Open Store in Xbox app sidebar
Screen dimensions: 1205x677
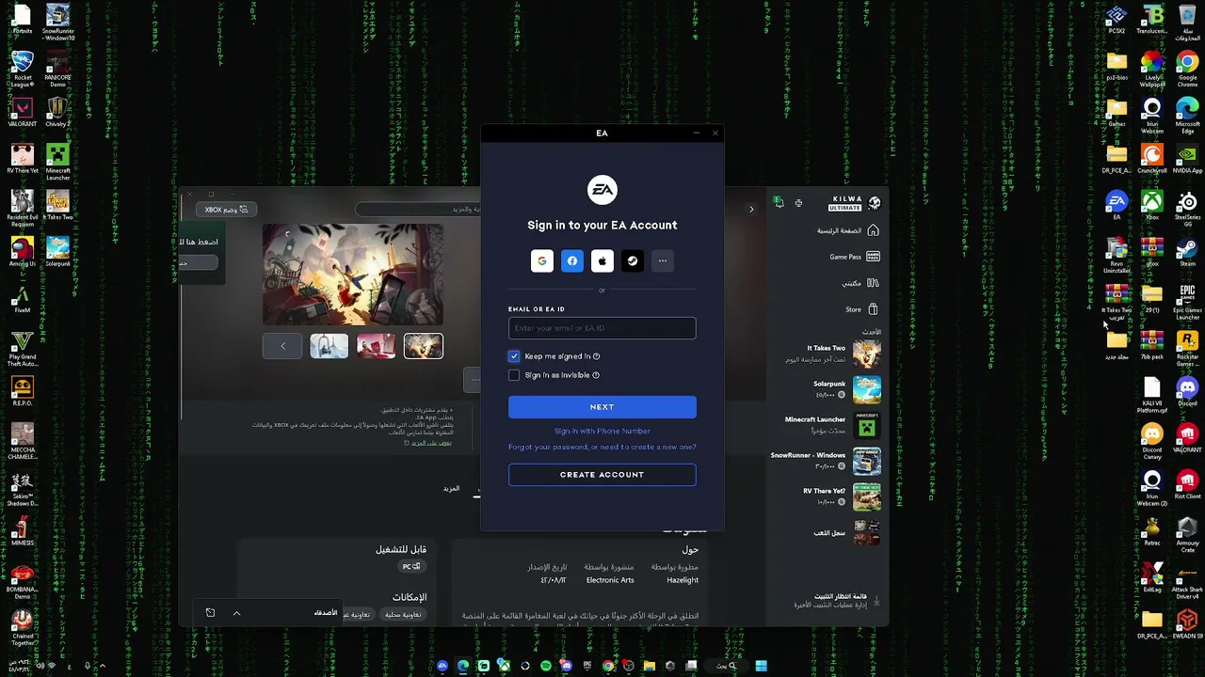tap(861, 309)
